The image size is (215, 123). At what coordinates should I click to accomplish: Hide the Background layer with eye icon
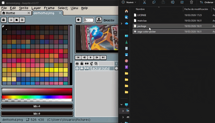77,68
